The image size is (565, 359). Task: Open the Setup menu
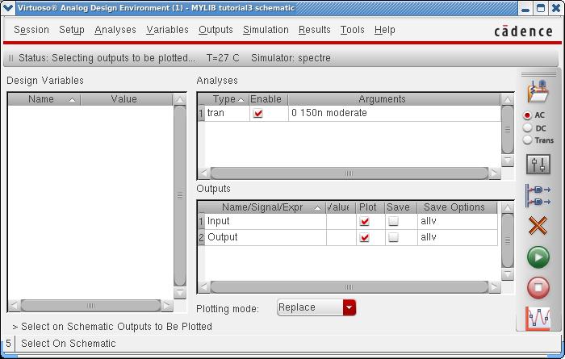(x=72, y=30)
